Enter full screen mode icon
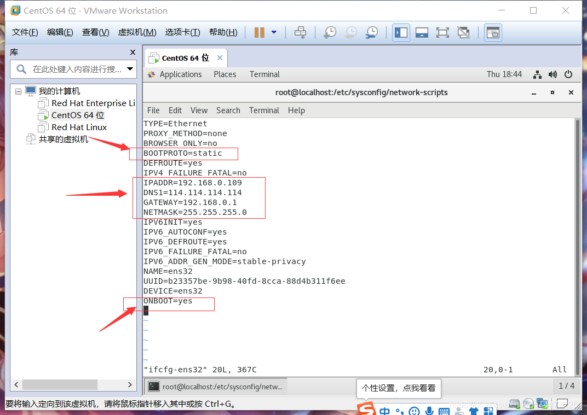The width and height of the screenshot is (587, 415). 442,32
